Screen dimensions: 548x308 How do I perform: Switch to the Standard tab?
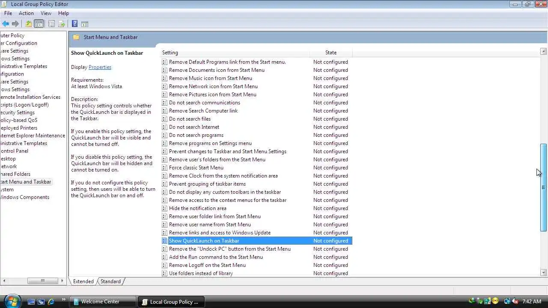pyautogui.click(x=110, y=281)
